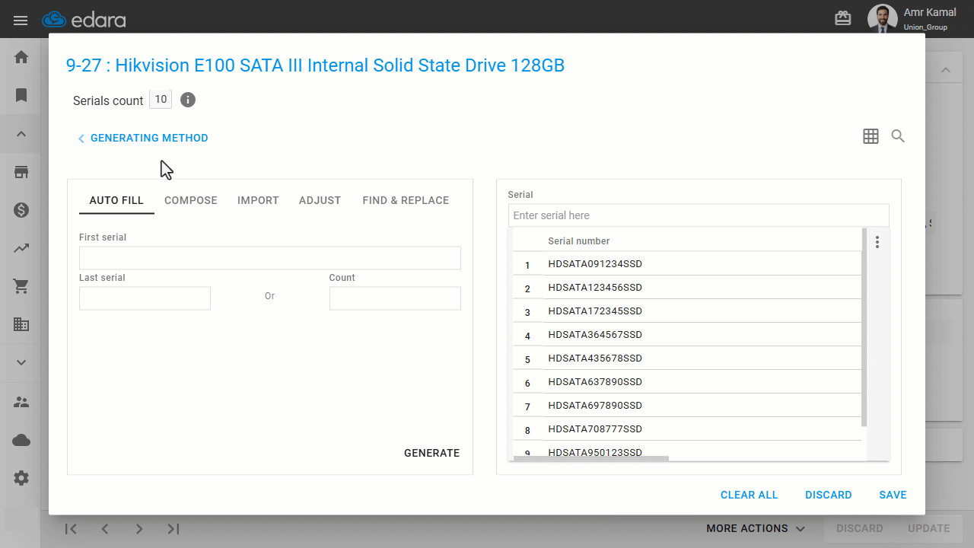
Task: Open the bookmarks sidebar icon
Action: coord(21,95)
